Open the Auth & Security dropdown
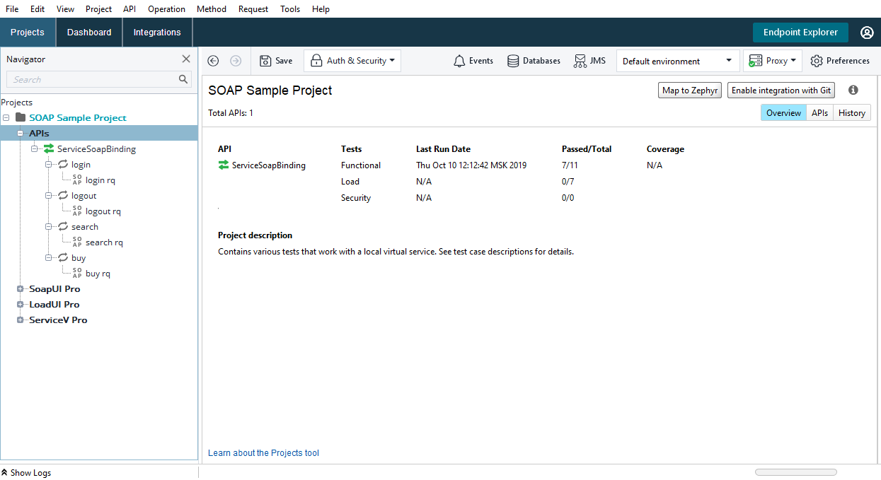This screenshot has width=881, height=480. (352, 61)
